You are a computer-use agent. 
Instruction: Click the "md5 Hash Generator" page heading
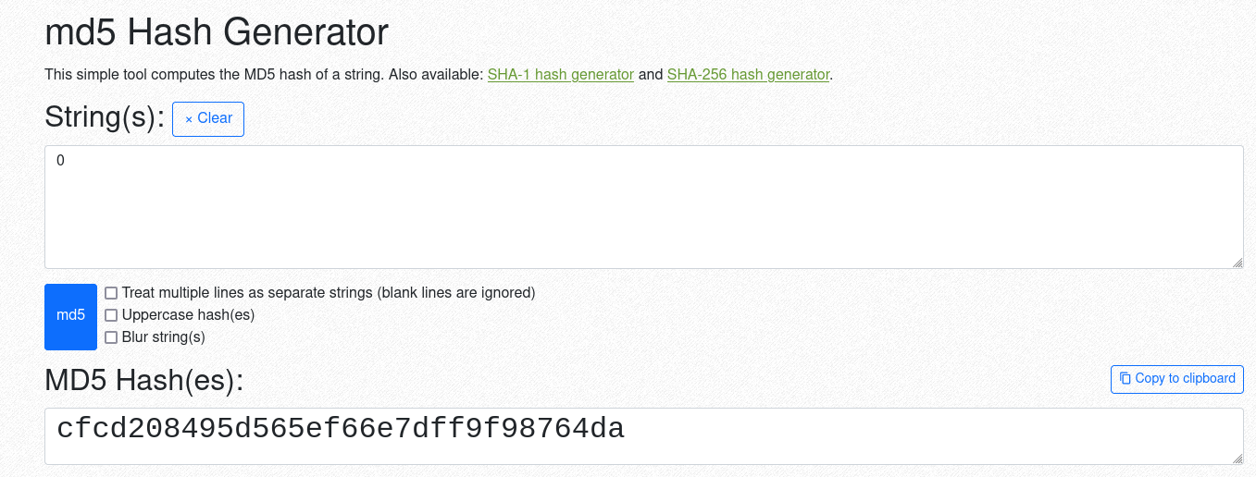click(x=217, y=33)
